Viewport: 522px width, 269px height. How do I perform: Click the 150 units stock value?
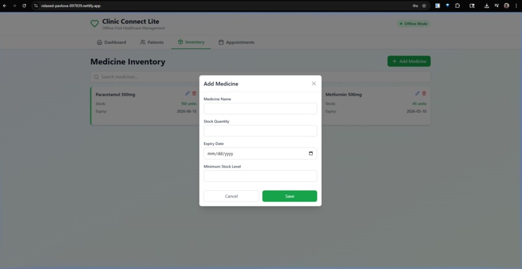pyautogui.click(x=188, y=103)
